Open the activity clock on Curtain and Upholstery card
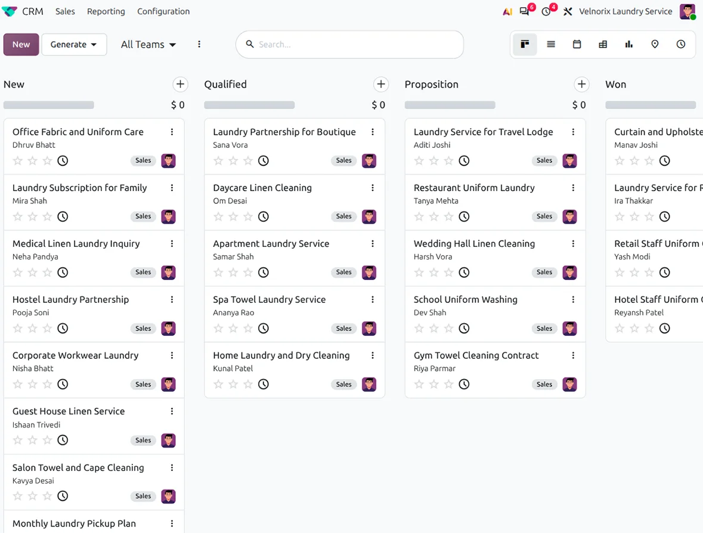 pos(665,160)
